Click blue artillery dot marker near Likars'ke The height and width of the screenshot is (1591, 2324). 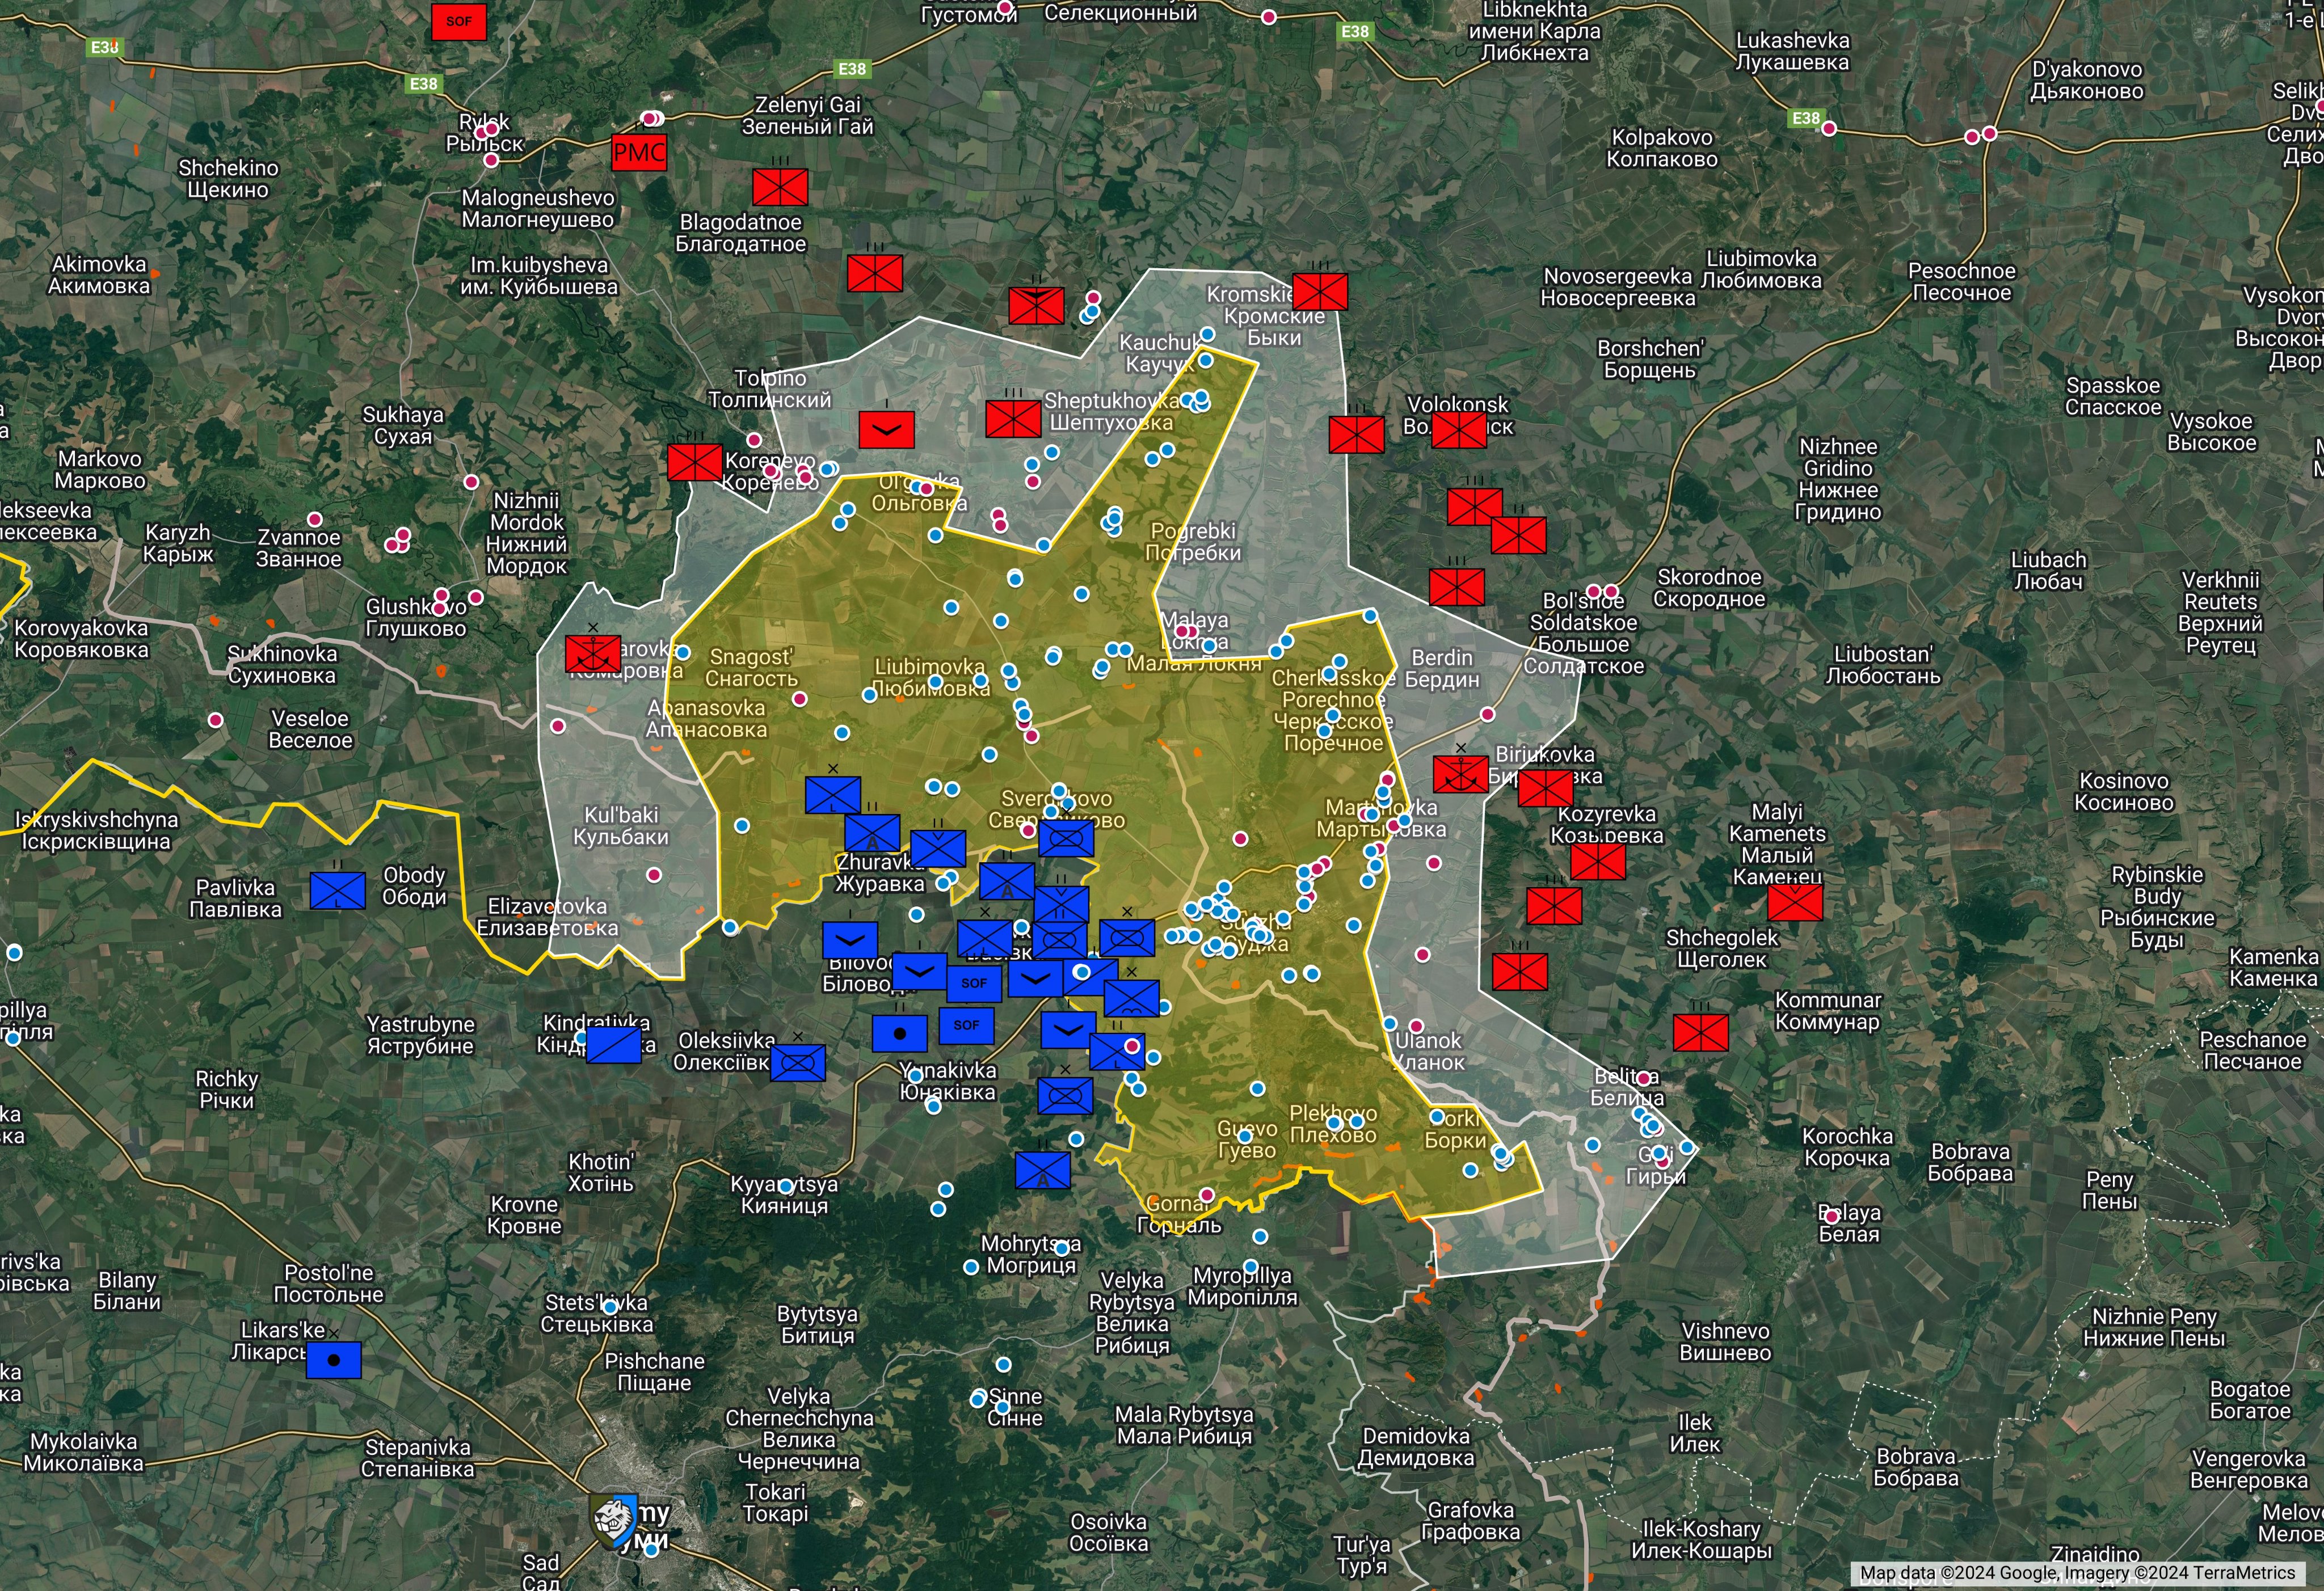point(333,1360)
